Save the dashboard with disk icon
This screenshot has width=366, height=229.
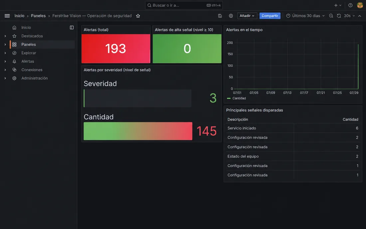pos(220,16)
